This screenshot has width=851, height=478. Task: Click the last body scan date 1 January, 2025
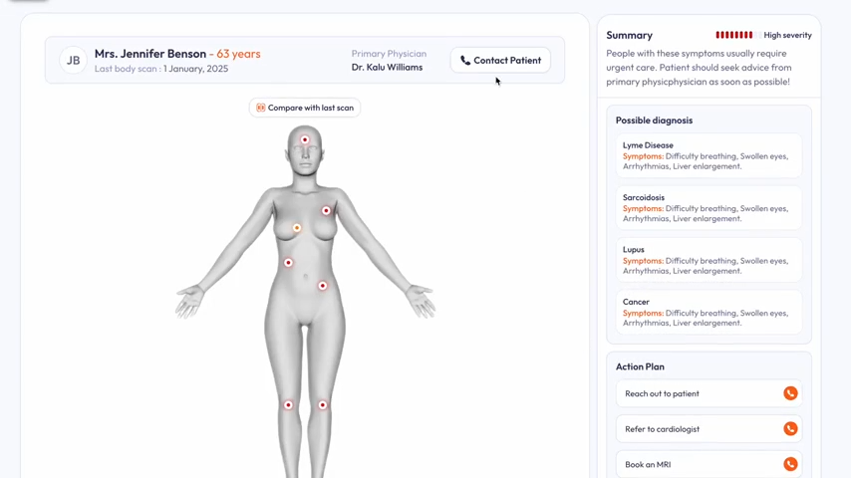point(196,69)
